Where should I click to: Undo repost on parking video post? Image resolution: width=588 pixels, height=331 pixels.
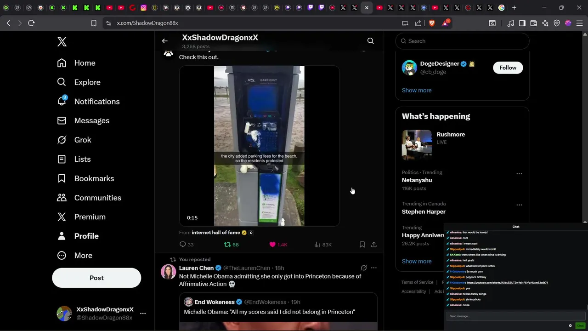coord(231,245)
